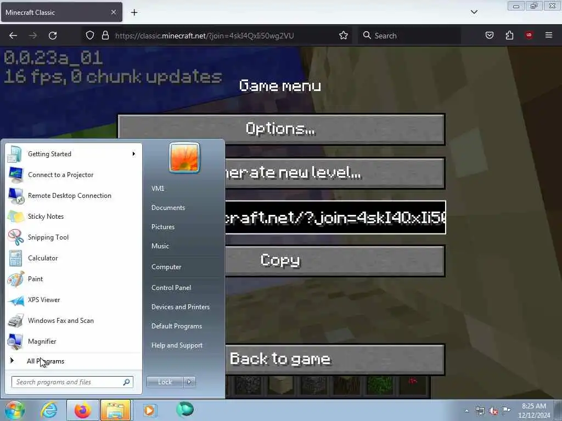The image size is (562, 421).
Task: Open Internet Explorer from the taskbar
Action: tap(48, 410)
